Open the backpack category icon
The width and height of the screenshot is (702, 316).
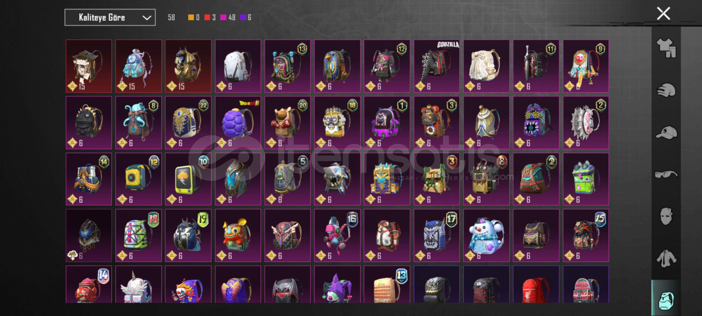[x=666, y=300]
